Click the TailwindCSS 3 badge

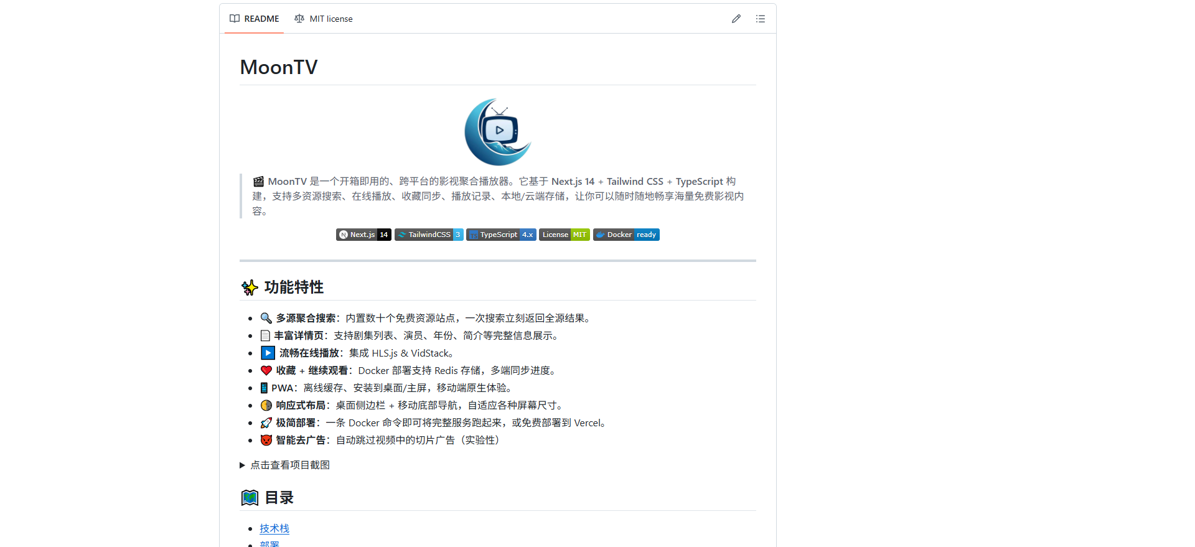429,235
